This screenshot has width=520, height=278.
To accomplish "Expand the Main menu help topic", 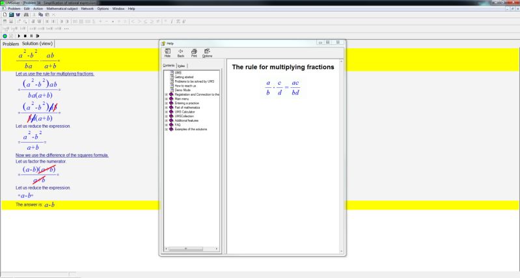I will 167,99.
